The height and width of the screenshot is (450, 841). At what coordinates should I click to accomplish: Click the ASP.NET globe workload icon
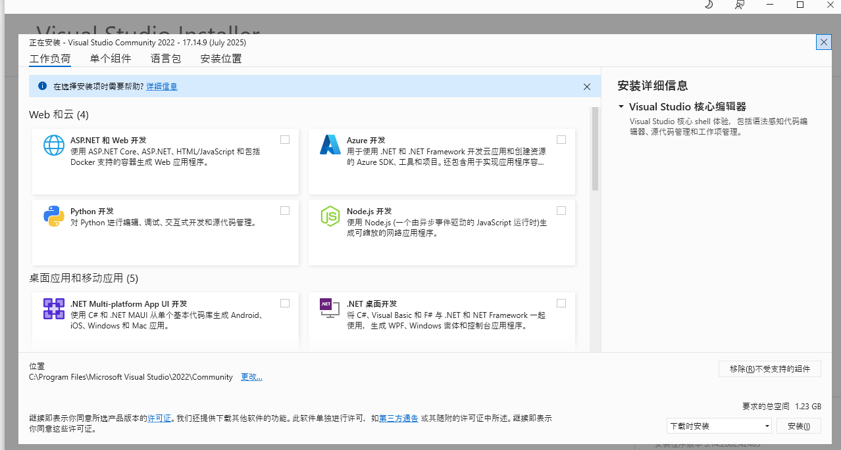(54, 145)
